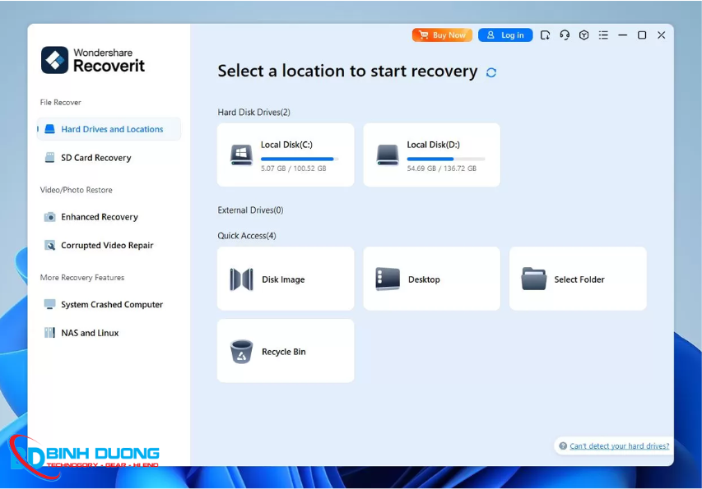Click the "Video/Photo Restore" sidebar heading

[x=76, y=190]
